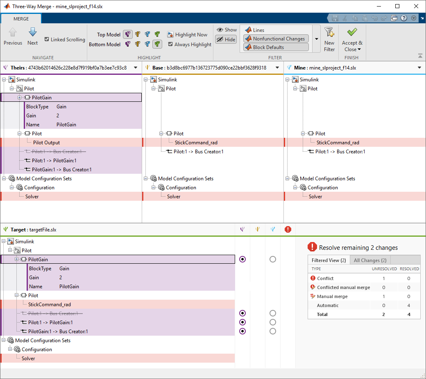Screen dimensions: 426x379
Task: Open Base revision dropdown
Action: click(x=277, y=68)
